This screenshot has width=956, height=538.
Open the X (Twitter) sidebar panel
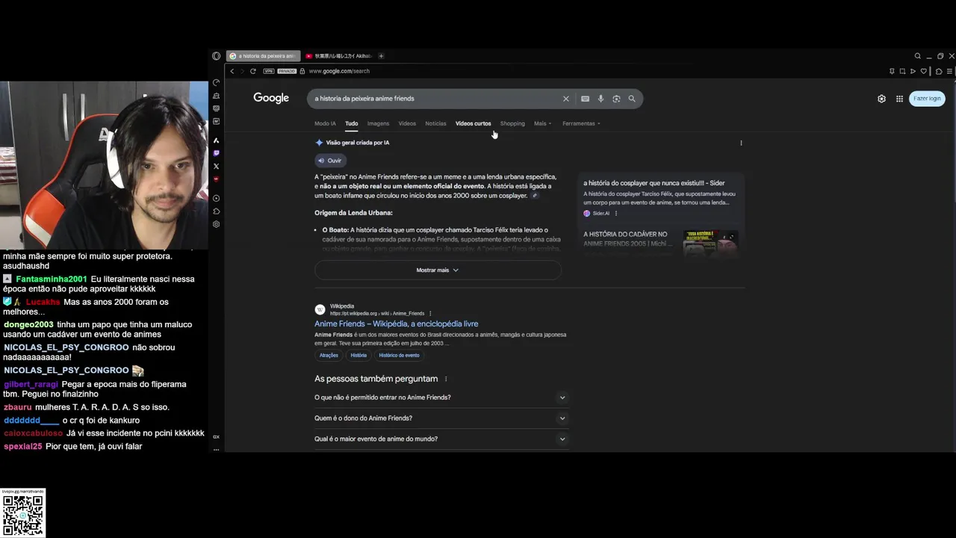[x=217, y=166]
